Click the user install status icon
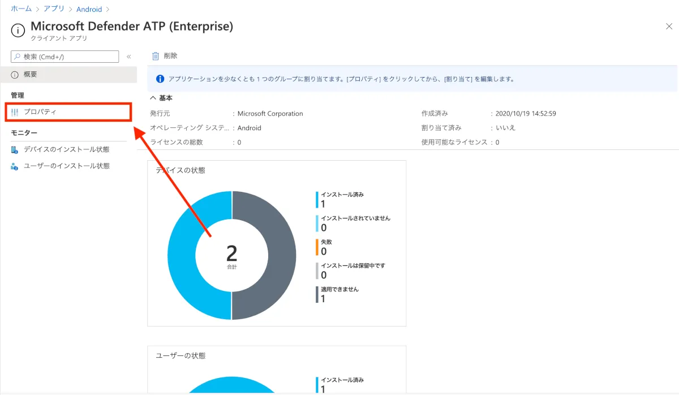The width and height of the screenshot is (679, 395). 15,166
